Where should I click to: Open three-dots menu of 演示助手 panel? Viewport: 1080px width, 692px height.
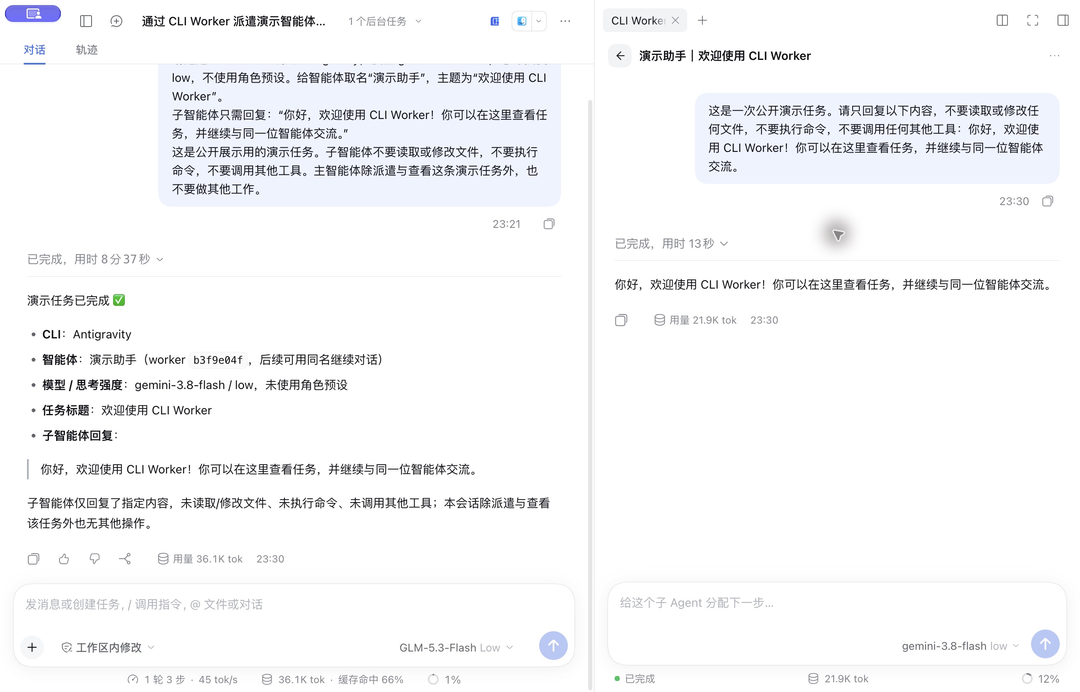pyautogui.click(x=1054, y=56)
